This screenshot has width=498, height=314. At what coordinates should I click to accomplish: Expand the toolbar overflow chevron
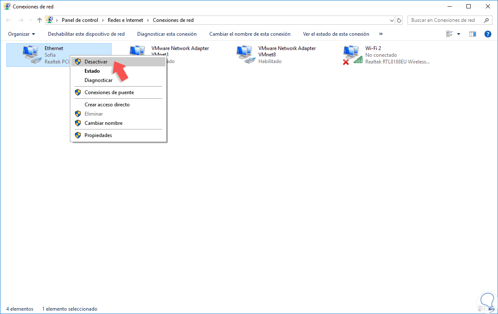381,34
